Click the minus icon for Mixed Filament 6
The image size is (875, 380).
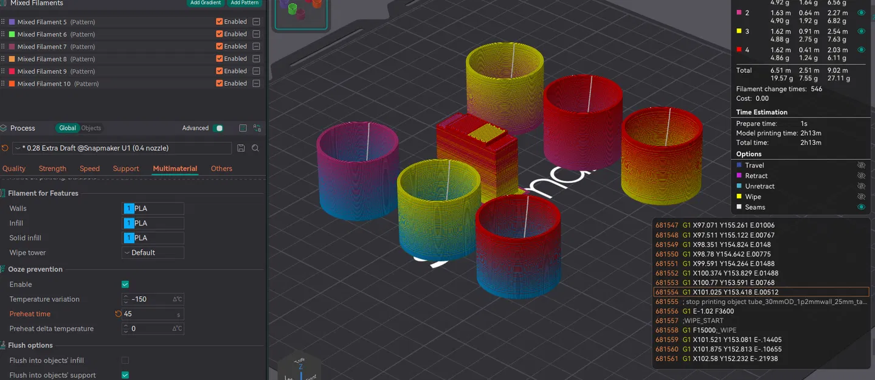[x=256, y=34]
